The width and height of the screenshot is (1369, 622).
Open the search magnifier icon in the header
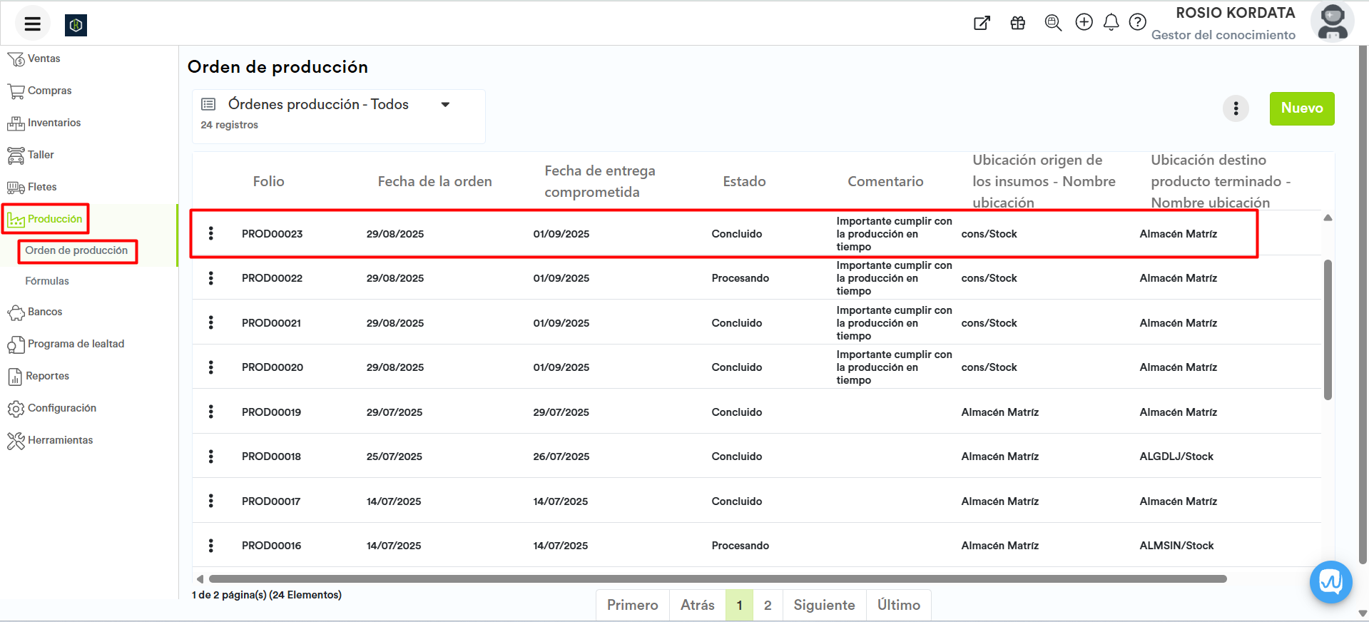click(x=1053, y=23)
